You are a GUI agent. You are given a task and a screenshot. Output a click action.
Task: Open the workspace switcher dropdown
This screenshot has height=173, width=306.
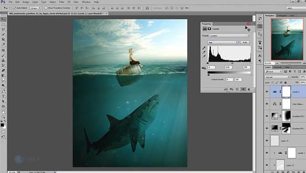click(296, 8)
